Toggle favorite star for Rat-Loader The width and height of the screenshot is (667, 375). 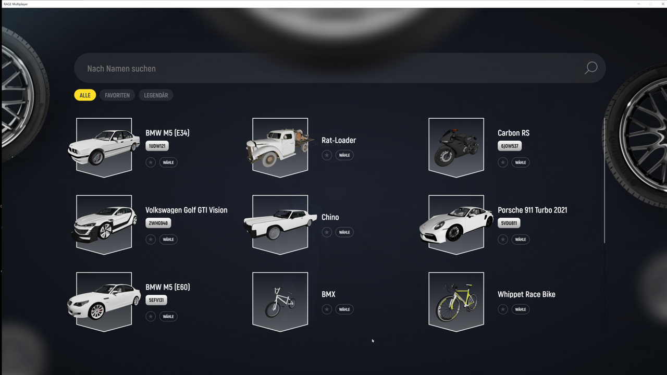pos(327,155)
